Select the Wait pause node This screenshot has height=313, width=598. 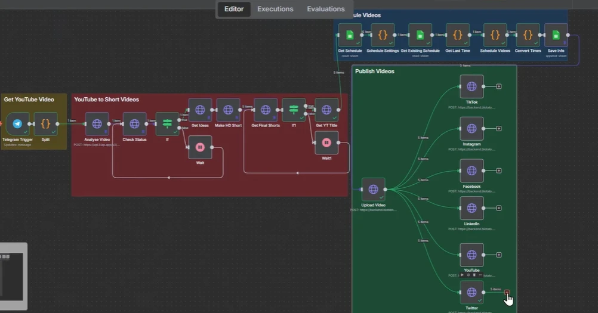[x=200, y=147]
